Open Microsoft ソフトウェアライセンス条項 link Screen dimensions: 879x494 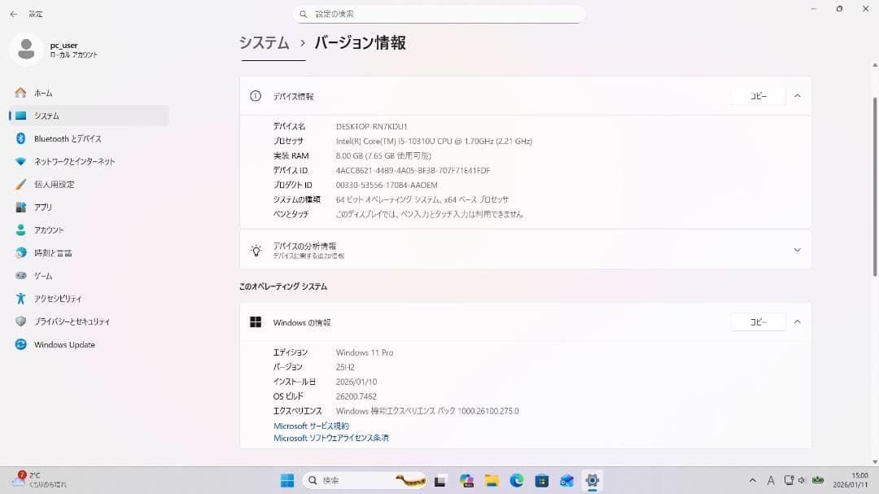click(331, 437)
